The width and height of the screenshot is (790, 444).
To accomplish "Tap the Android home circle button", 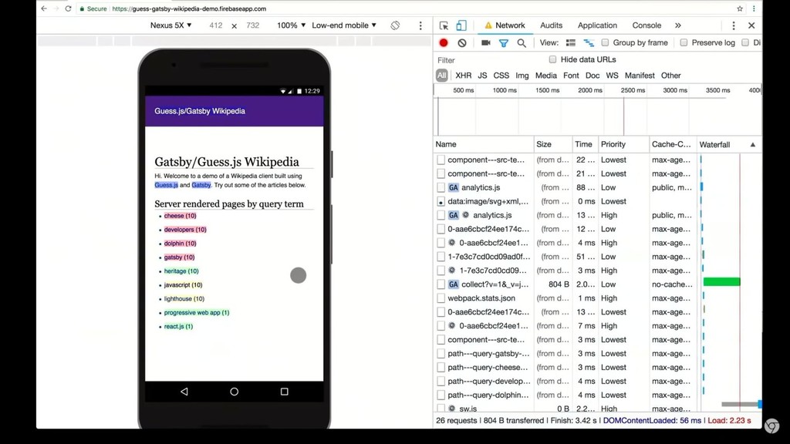I will click(235, 391).
